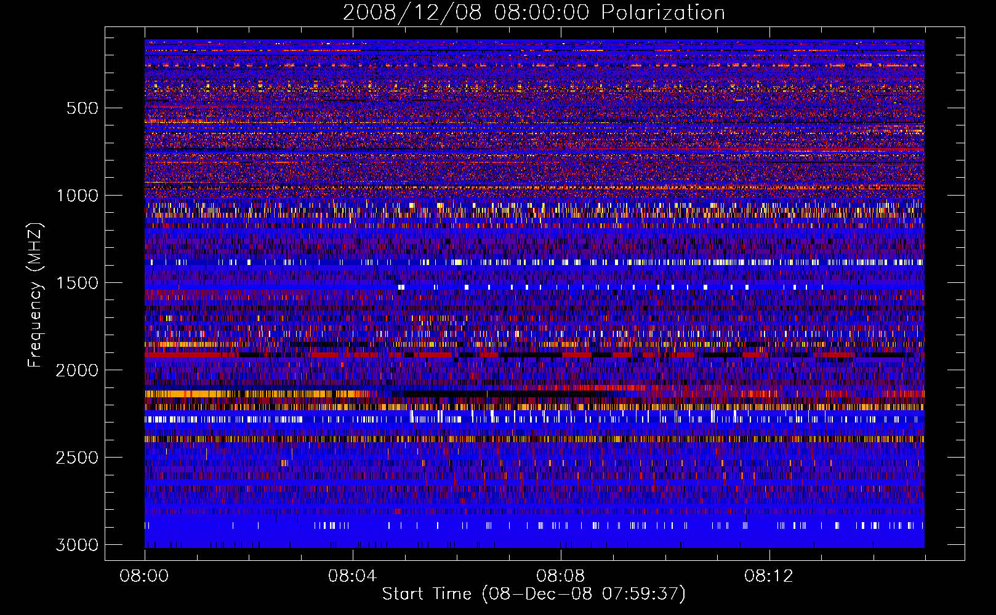Screen dimensions: 996x615
Task: Click the 08:08 time tick label
Action: tap(560, 576)
